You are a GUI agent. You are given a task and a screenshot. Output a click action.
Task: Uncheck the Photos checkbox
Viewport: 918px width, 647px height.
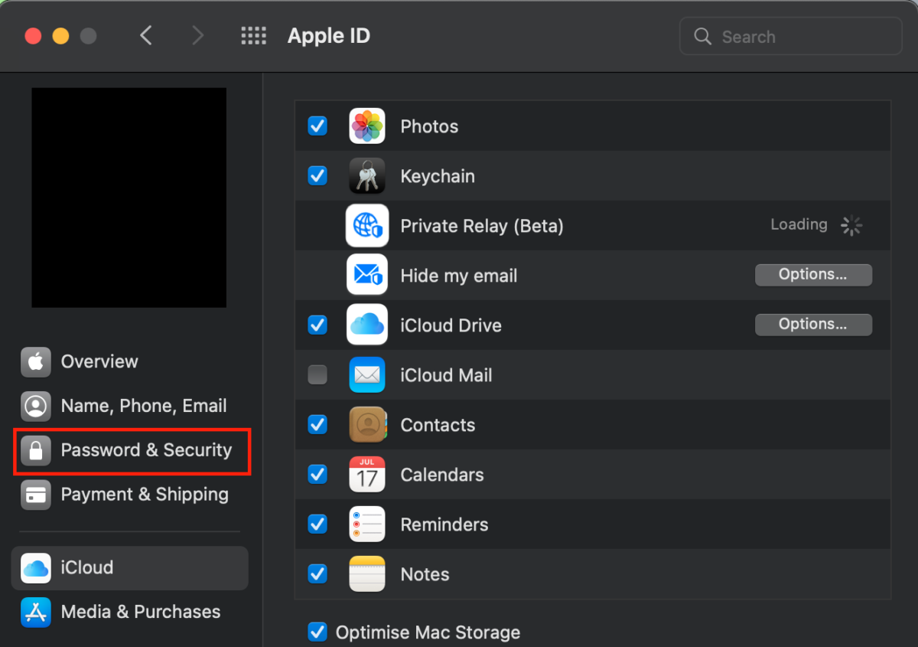pyautogui.click(x=317, y=126)
